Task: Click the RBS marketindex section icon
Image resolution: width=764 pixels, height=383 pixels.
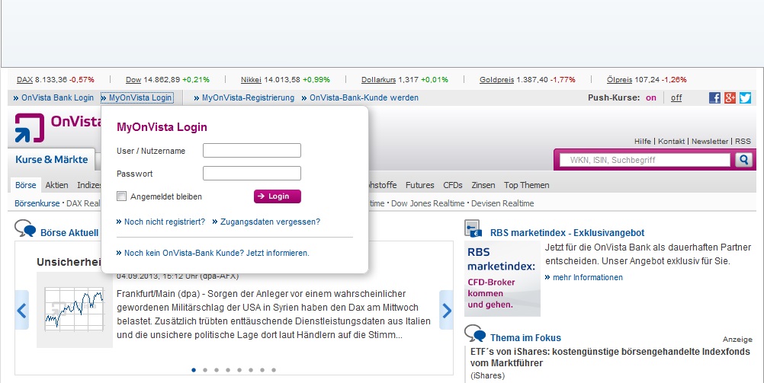Action: pyautogui.click(x=473, y=228)
